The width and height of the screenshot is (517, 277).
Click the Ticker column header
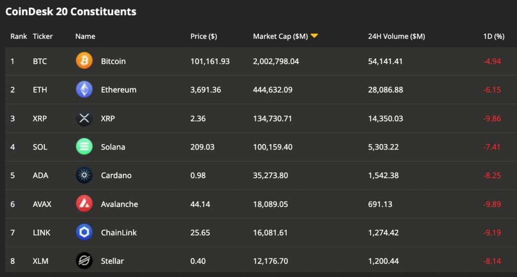click(x=42, y=36)
